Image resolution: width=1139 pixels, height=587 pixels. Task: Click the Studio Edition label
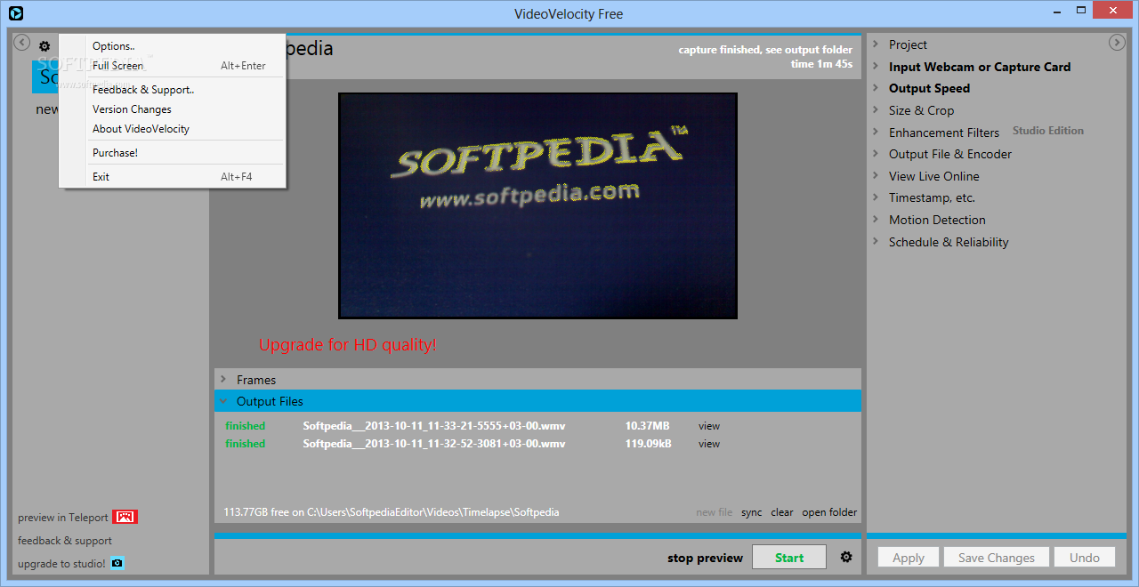(1048, 131)
